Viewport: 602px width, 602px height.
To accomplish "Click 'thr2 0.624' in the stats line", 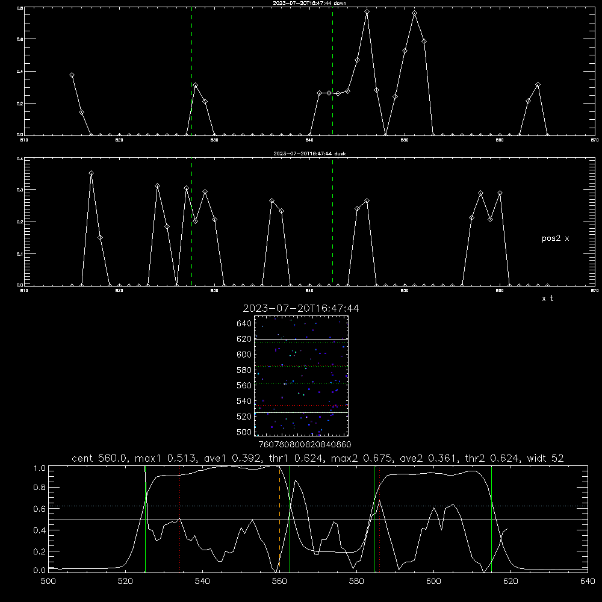I will point(492,458).
